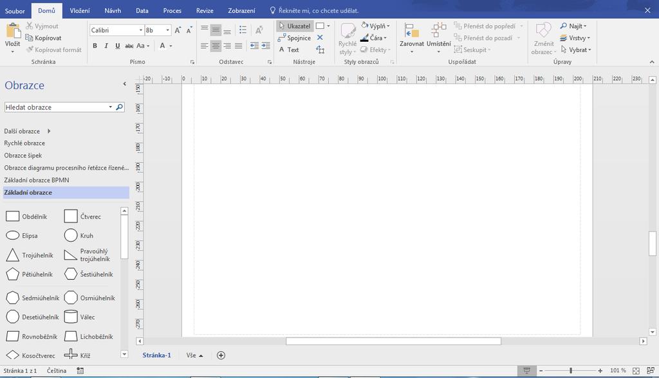Open the Vrstvy layers dropdown
Image resolution: width=659 pixels, height=378 pixels.
pyautogui.click(x=575, y=38)
